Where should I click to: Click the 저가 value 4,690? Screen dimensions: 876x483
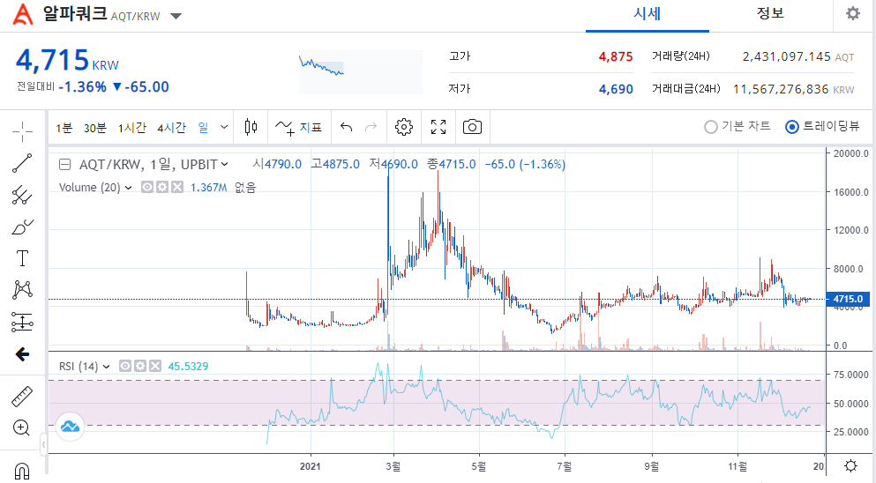616,89
